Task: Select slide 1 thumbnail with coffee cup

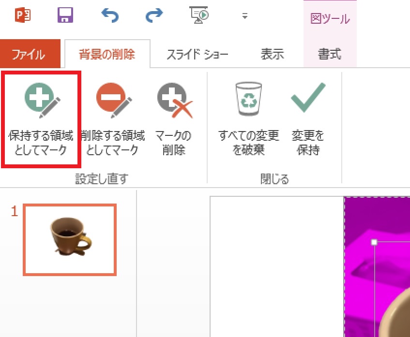Action: [x=70, y=239]
